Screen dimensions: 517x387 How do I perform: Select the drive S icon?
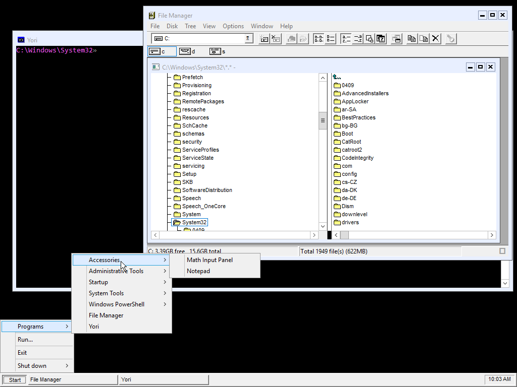(214, 51)
